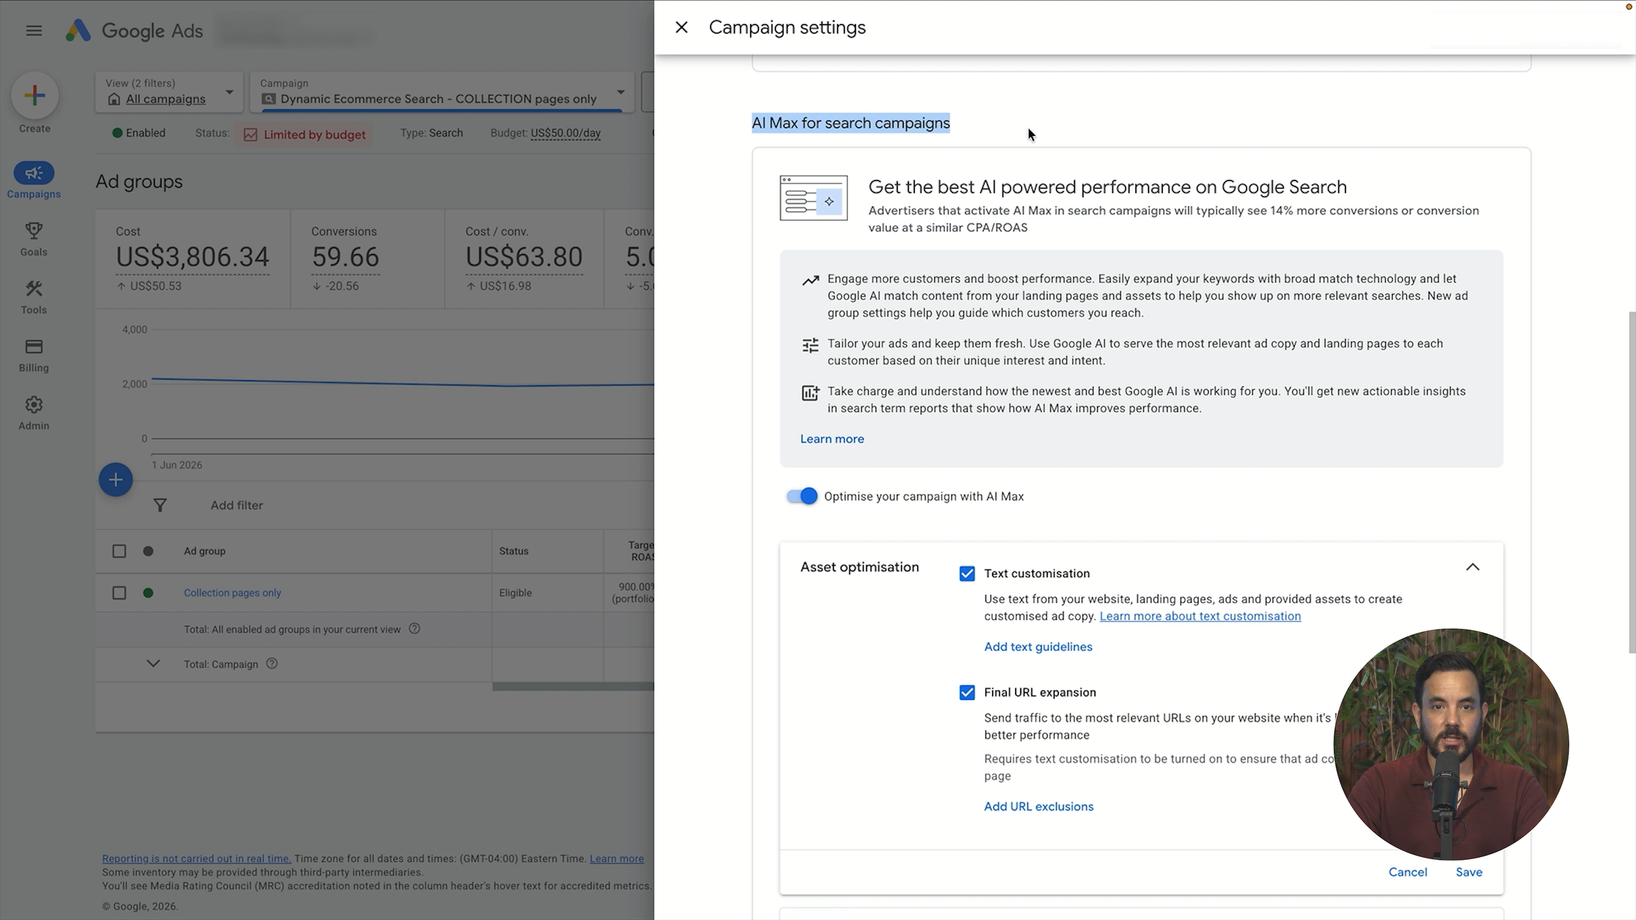Click the US$50.00/day budget value
This screenshot has width=1636, height=920.
[565, 133]
